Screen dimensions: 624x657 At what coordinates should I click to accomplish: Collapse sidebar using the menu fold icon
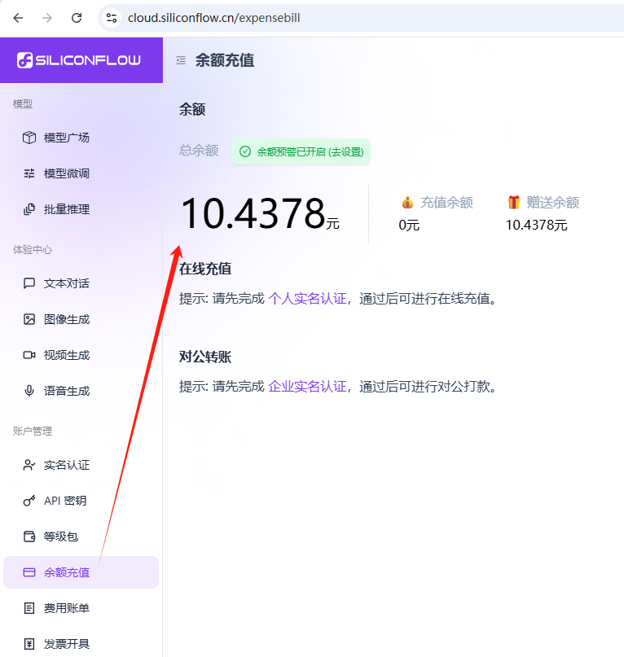tap(181, 61)
